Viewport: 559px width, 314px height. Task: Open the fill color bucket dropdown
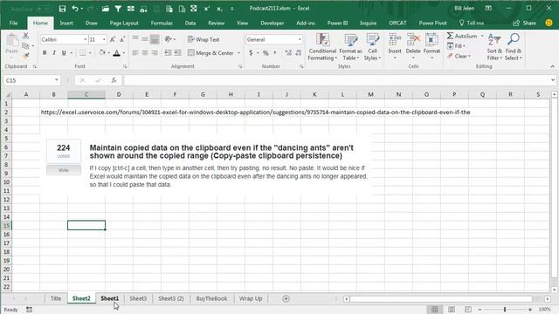point(108,53)
